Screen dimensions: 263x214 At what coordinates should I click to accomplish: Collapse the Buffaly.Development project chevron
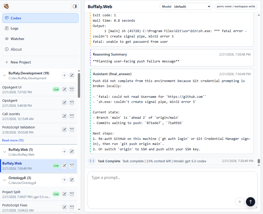pyautogui.click(x=5, y=75)
